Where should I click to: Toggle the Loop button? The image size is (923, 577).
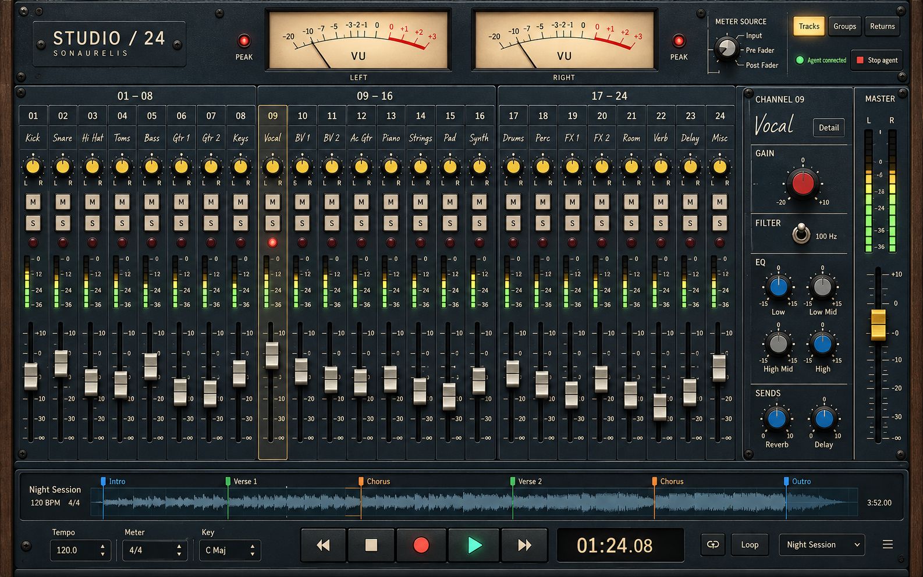(x=750, y=544)
